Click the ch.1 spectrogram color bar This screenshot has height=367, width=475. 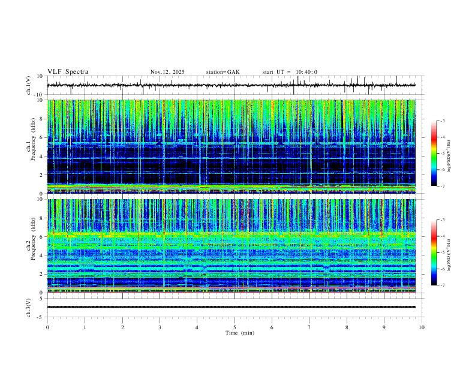point(434,154)
